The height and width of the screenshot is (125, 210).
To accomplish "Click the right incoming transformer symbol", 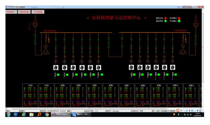I will tap(196, 24).
